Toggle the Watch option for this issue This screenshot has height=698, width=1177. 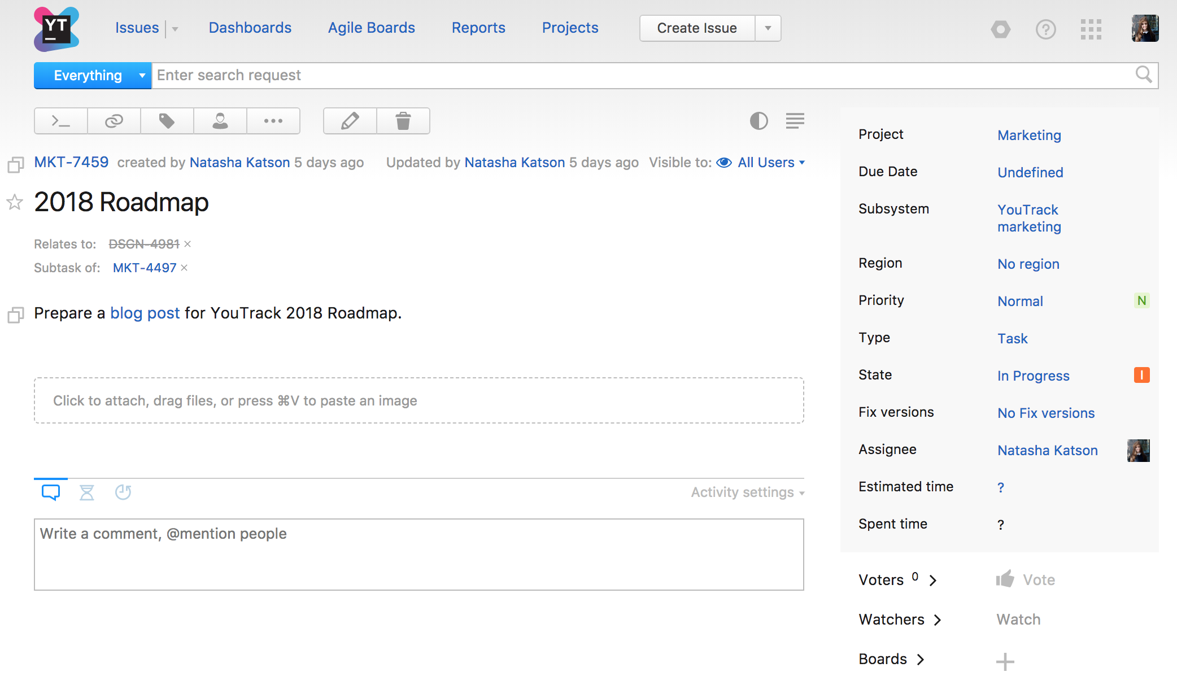(1018, 620)
